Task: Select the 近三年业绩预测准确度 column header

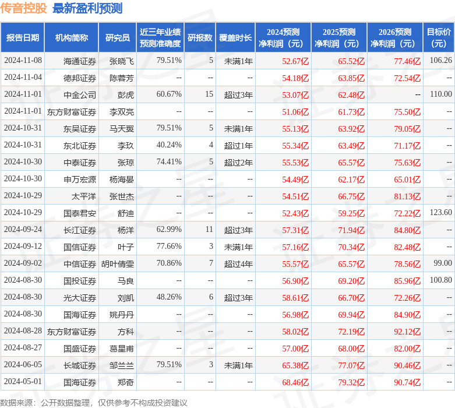Action: click(x=160, y=38)
